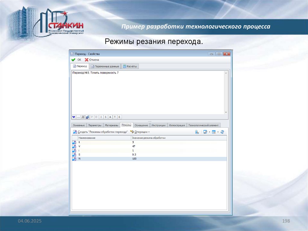Click the icon of row N
Image resolution: width=308 pixels, height=231 pixels.
[74, 159]
